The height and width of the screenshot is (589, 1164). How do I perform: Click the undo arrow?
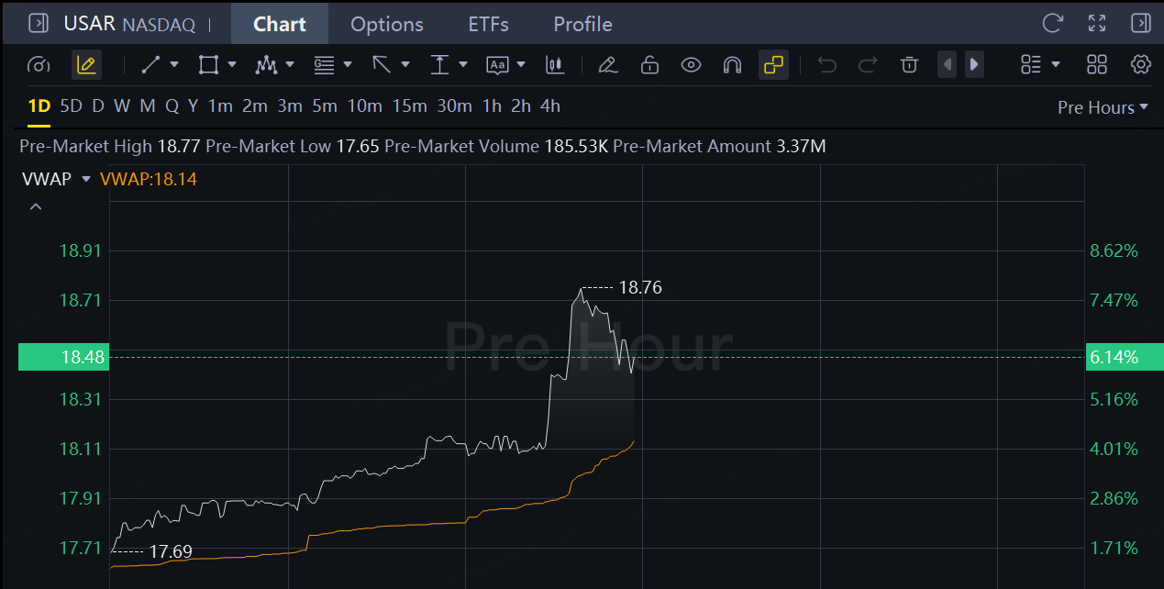[x=826, y=64]
